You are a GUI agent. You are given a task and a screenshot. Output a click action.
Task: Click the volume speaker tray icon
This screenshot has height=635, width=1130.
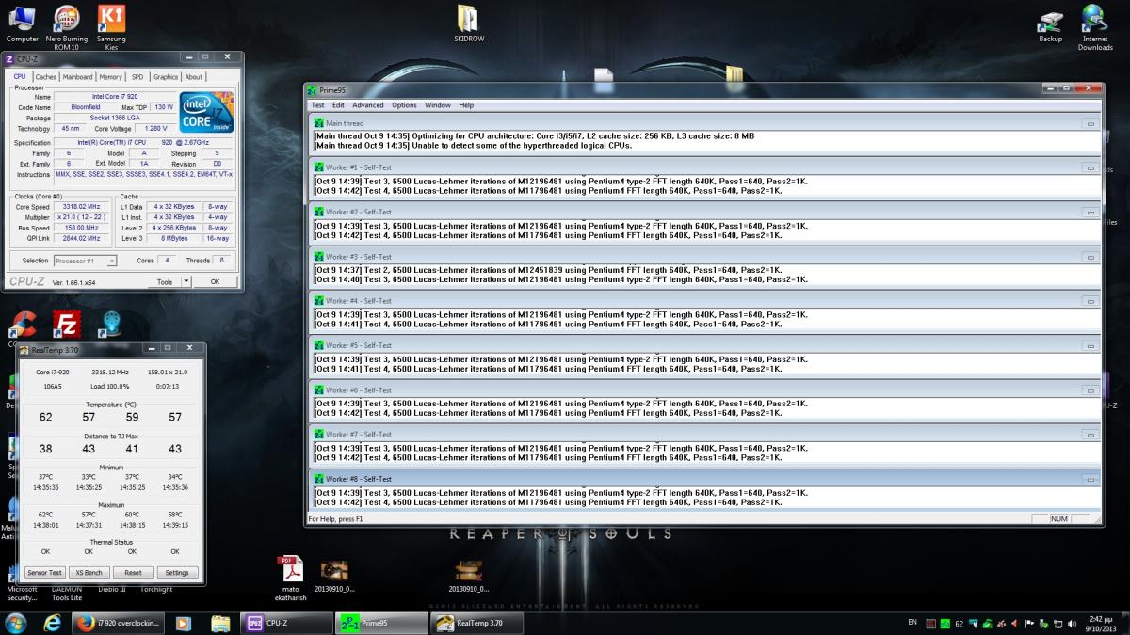pyautogui.click(x=1074, y=623)
